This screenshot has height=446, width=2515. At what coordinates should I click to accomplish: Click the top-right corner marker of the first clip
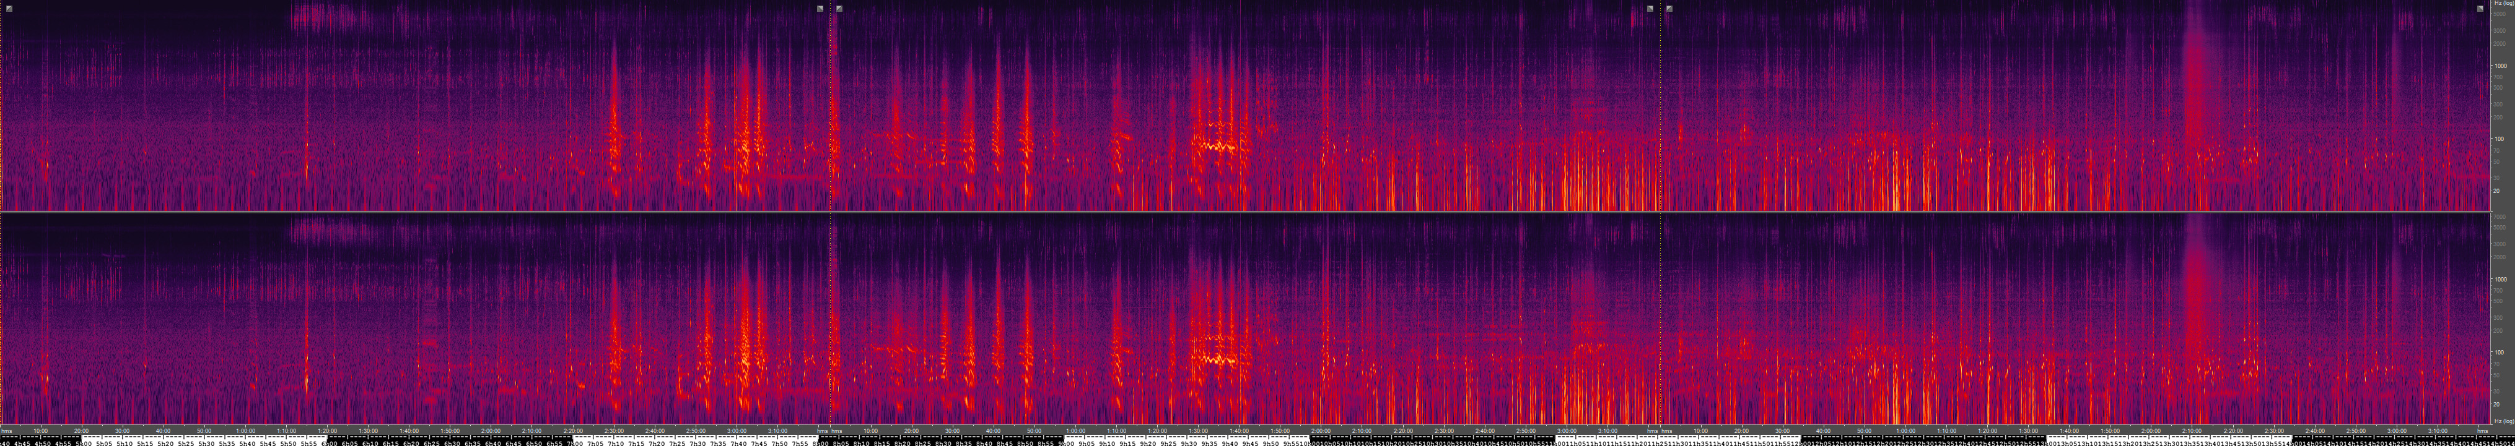pos(820,9)
